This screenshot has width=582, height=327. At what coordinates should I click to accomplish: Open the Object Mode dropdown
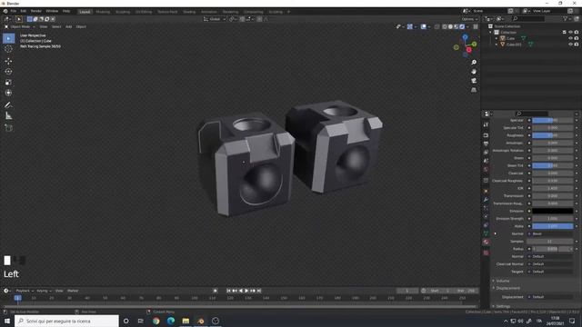(20, 26)
